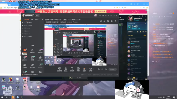Select the 0:03 queue timer text

tap(135, 26)
